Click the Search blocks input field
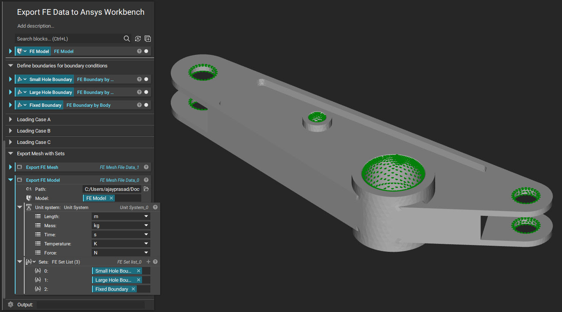Image resolution: width=562 pixels, height=312 pixels. point(68,39)
